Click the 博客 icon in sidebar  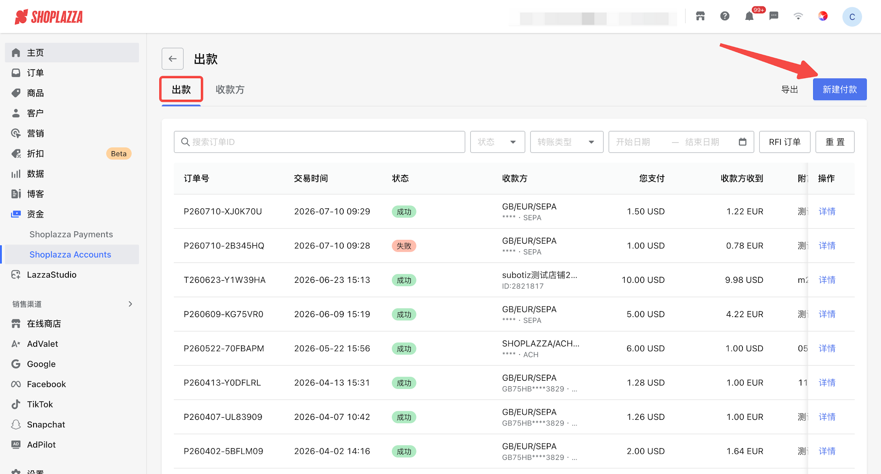[16, 194]
